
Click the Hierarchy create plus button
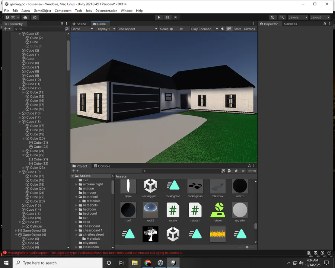7,29
